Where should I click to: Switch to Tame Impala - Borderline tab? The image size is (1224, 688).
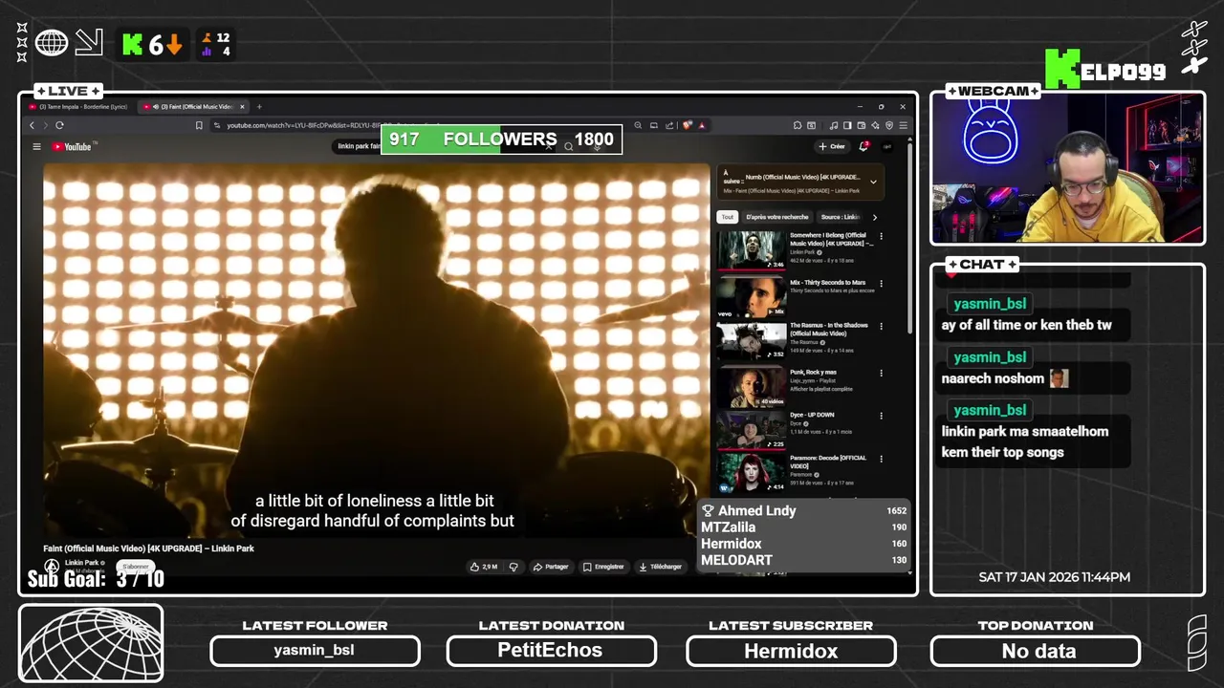(x=81, y=107)
